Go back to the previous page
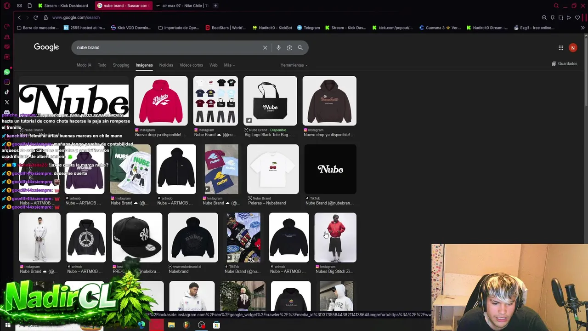This screenshot has width=588, height=331. (19, 17)
